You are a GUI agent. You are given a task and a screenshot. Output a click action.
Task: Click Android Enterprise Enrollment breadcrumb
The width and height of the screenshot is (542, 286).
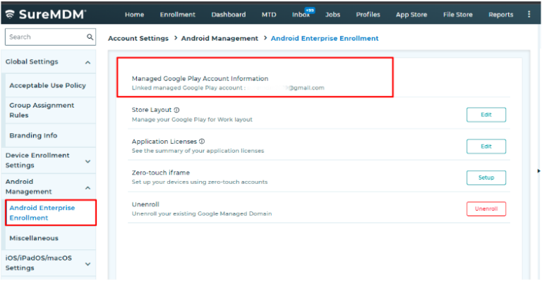(325, 38)
